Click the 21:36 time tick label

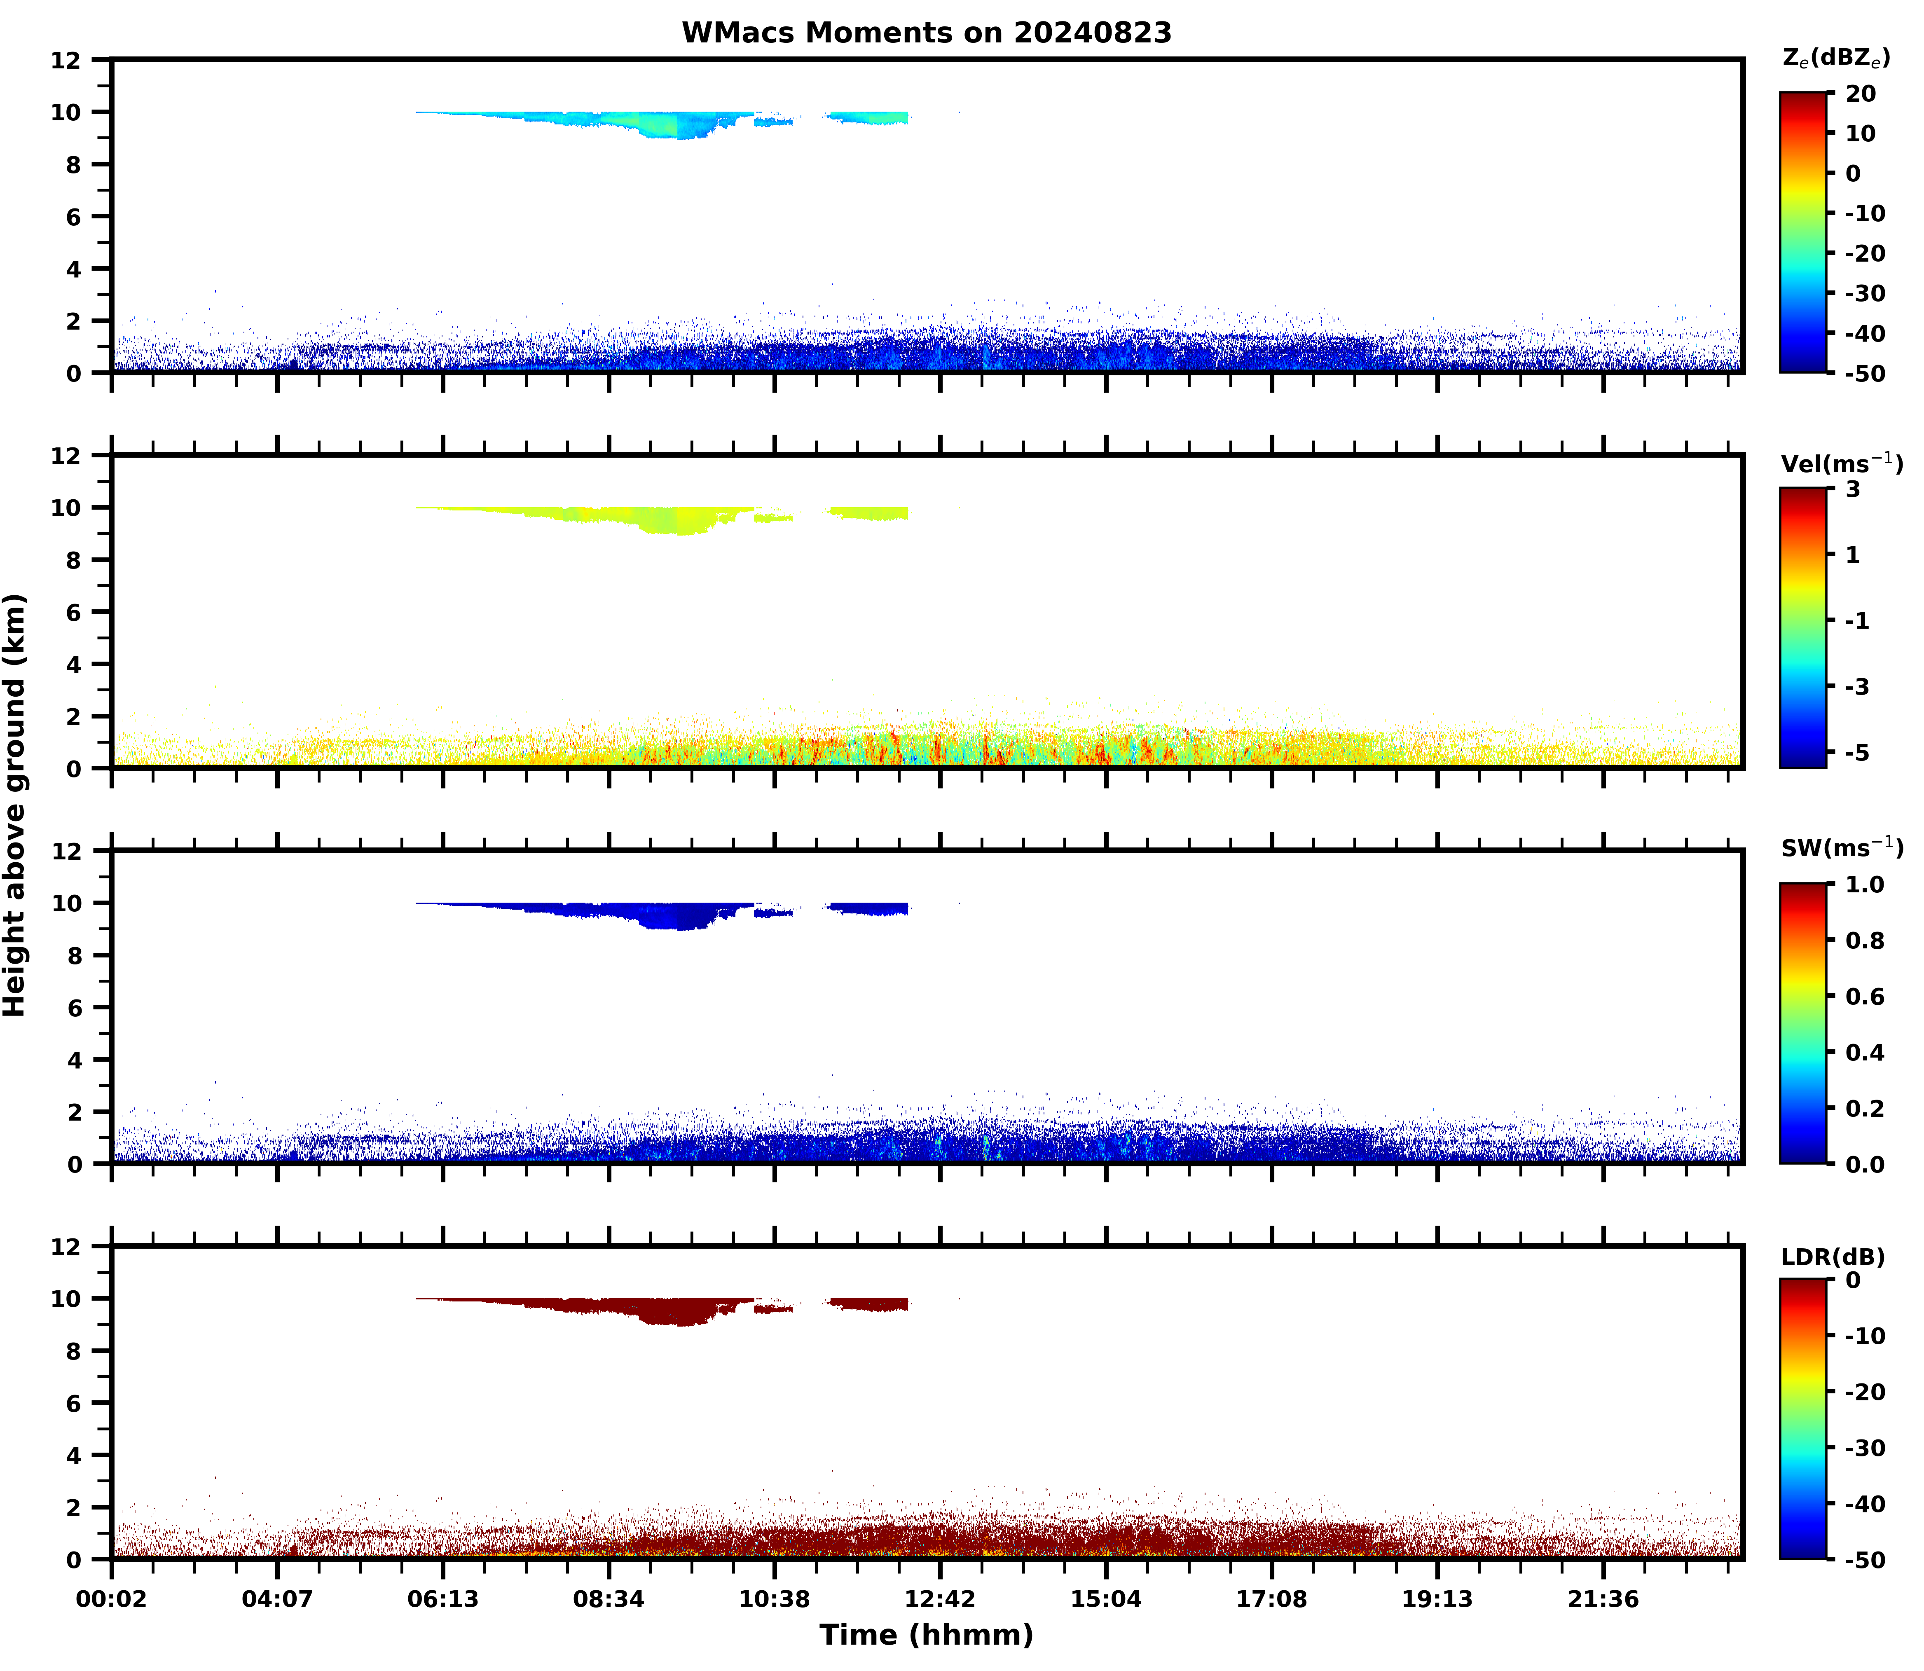pos(1603,1600)
